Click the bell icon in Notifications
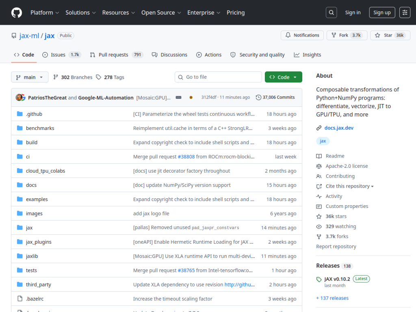The image size is (416, 312). 288,35
